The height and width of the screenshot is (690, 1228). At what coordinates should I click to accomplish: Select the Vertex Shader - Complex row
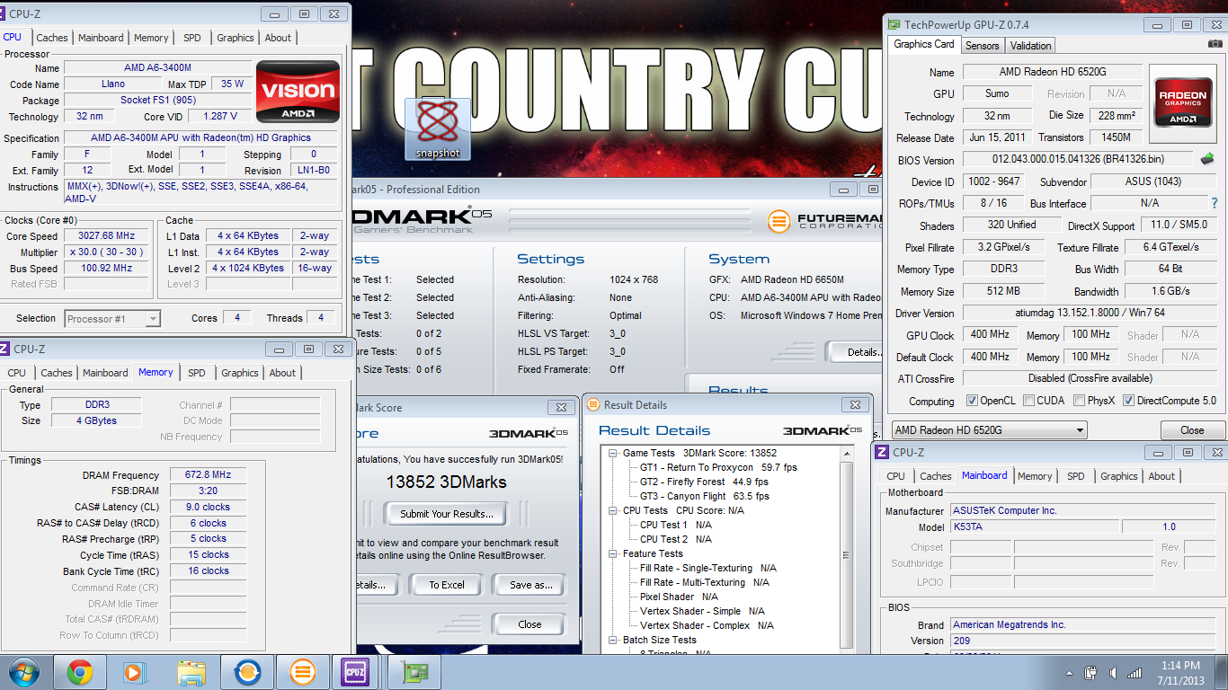pyautogui.click(x=707, y=625)
